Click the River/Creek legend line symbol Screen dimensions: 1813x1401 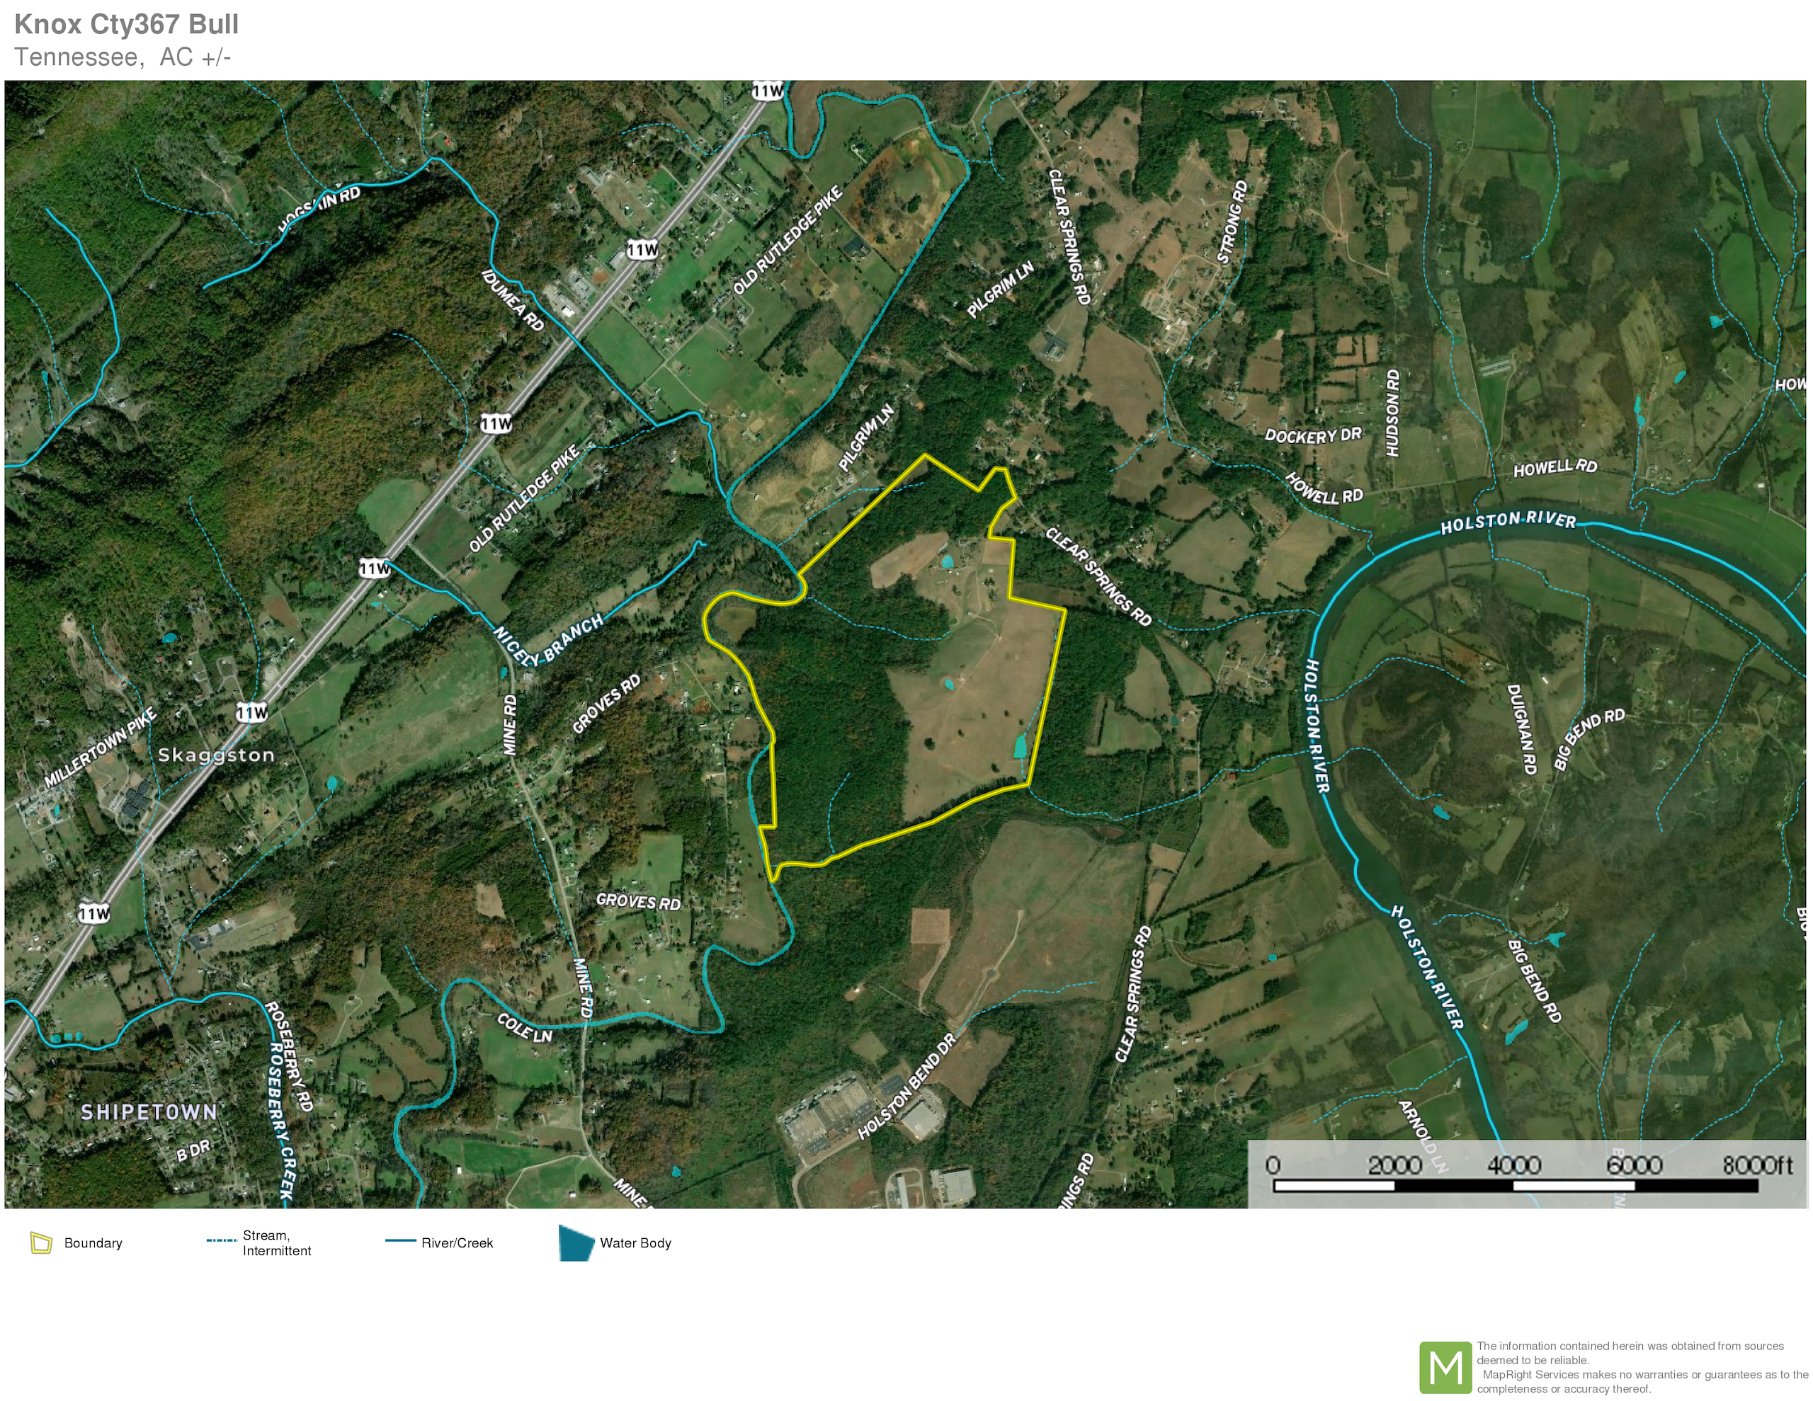pos(400,1241)
